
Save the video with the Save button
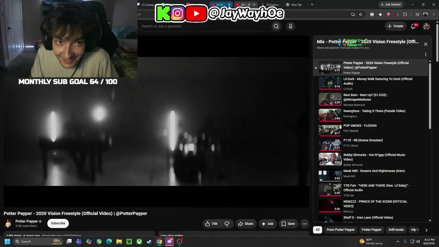288,224
